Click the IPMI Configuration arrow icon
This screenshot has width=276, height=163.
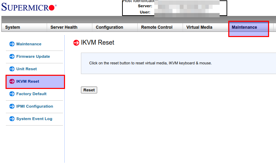12,106
